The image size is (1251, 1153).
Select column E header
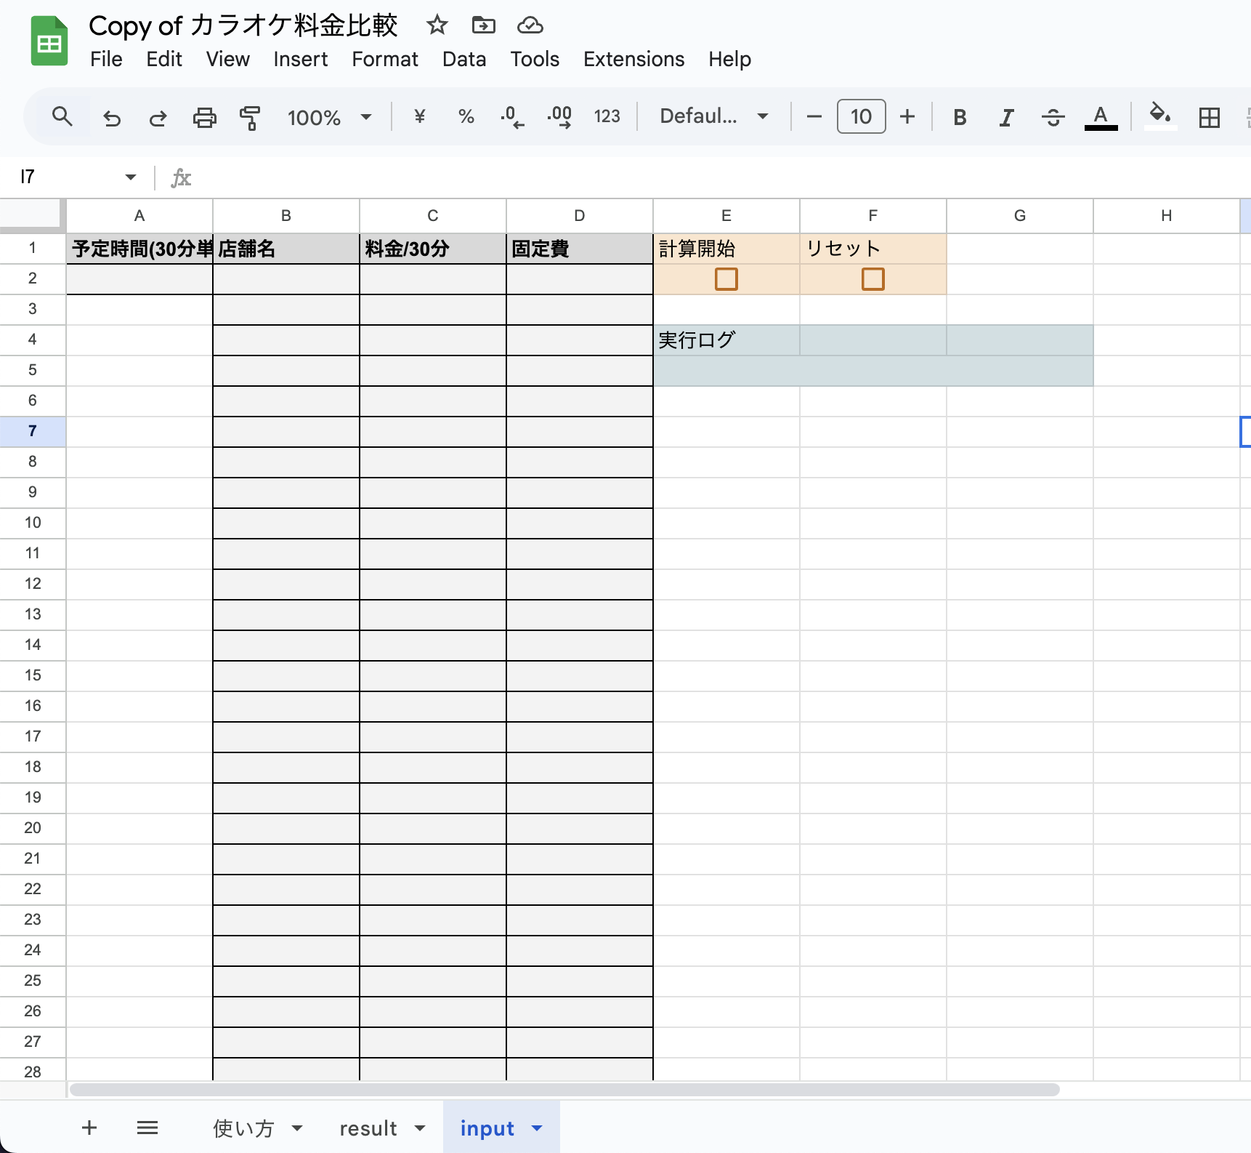coord(726,215)
